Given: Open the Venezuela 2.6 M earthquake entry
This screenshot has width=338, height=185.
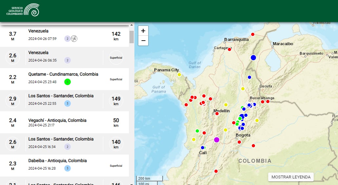Looking at the screenshot, I should (x=65, y=58).
